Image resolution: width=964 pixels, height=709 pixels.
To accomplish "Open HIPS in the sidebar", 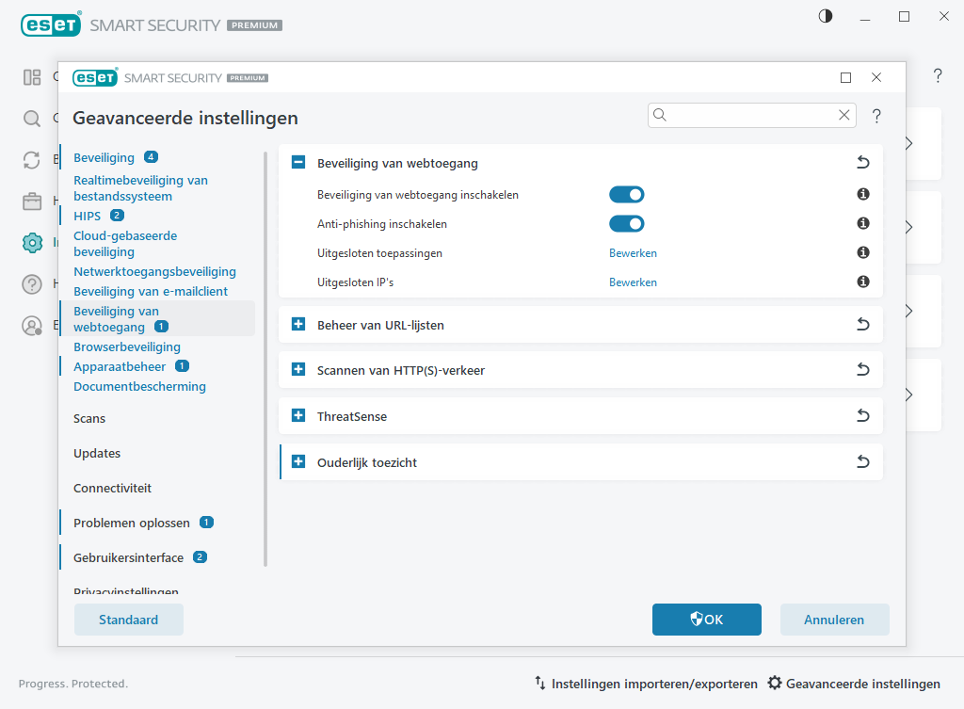I will coord(87,216).
